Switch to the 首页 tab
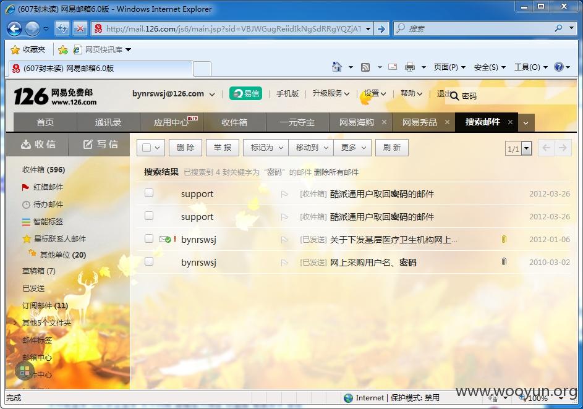 45,122
